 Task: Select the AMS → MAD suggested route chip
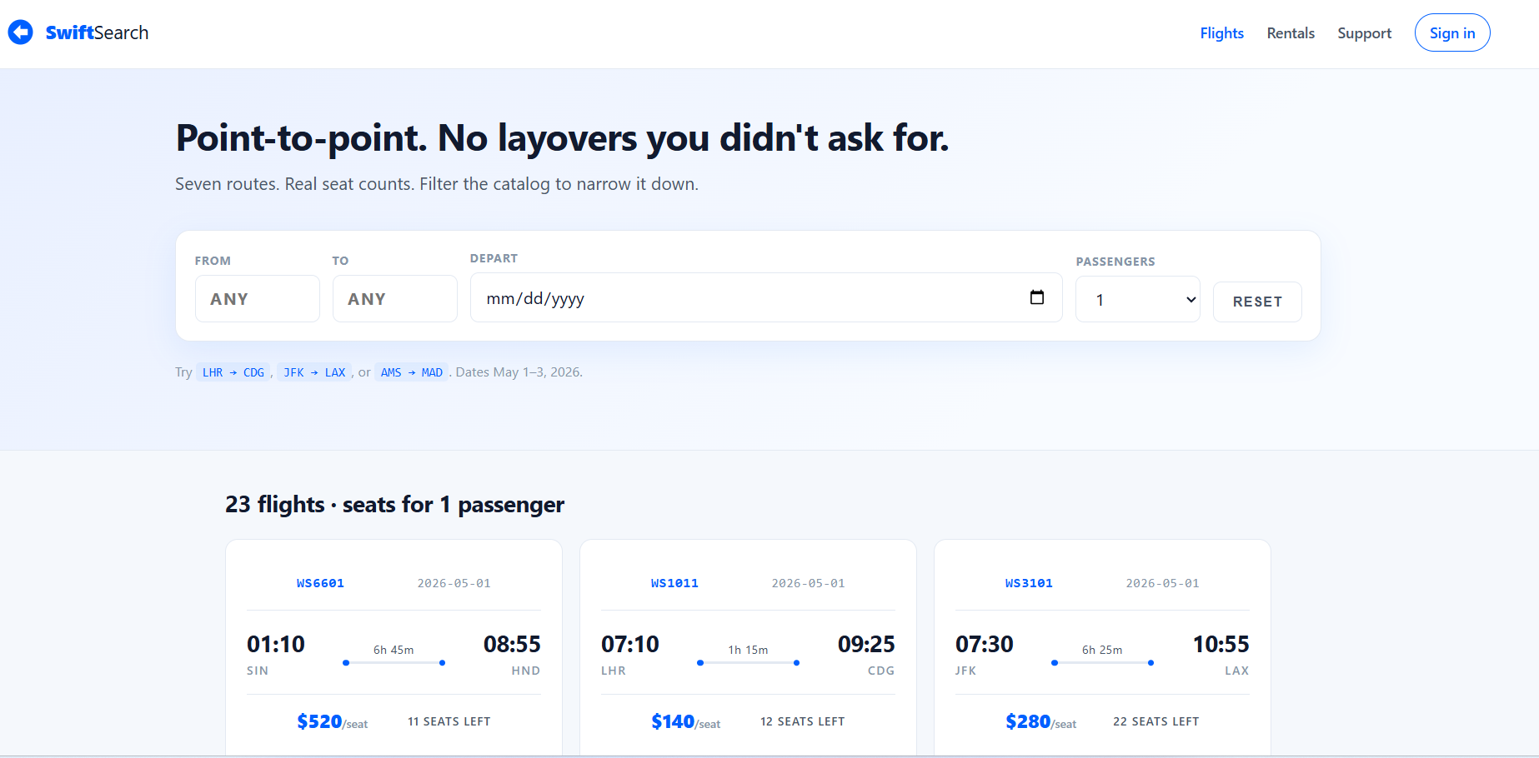(412, 372)
